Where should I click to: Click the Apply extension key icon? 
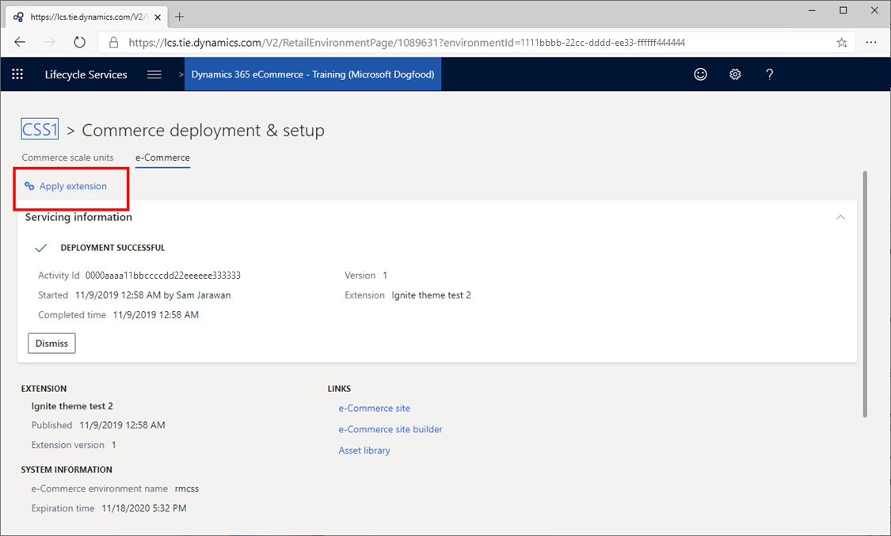click(x=29, y=185)
